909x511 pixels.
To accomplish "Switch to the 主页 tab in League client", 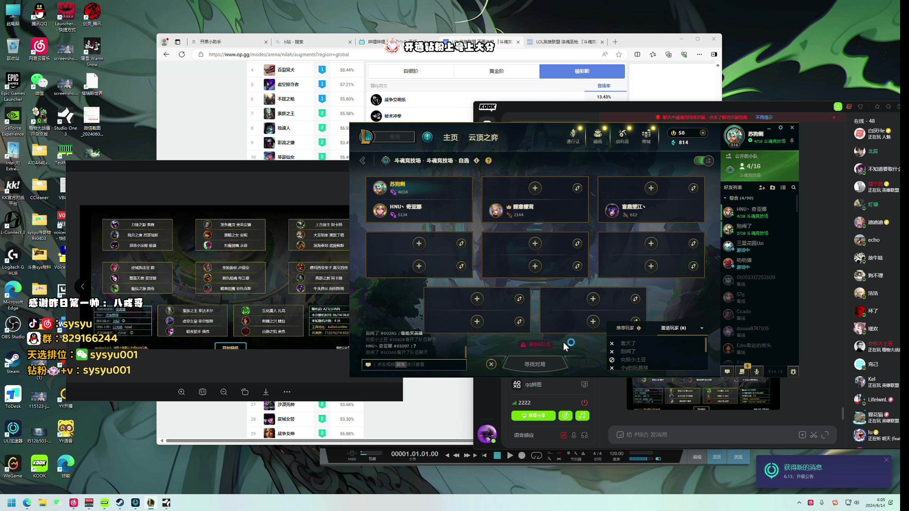I will 450,137.
